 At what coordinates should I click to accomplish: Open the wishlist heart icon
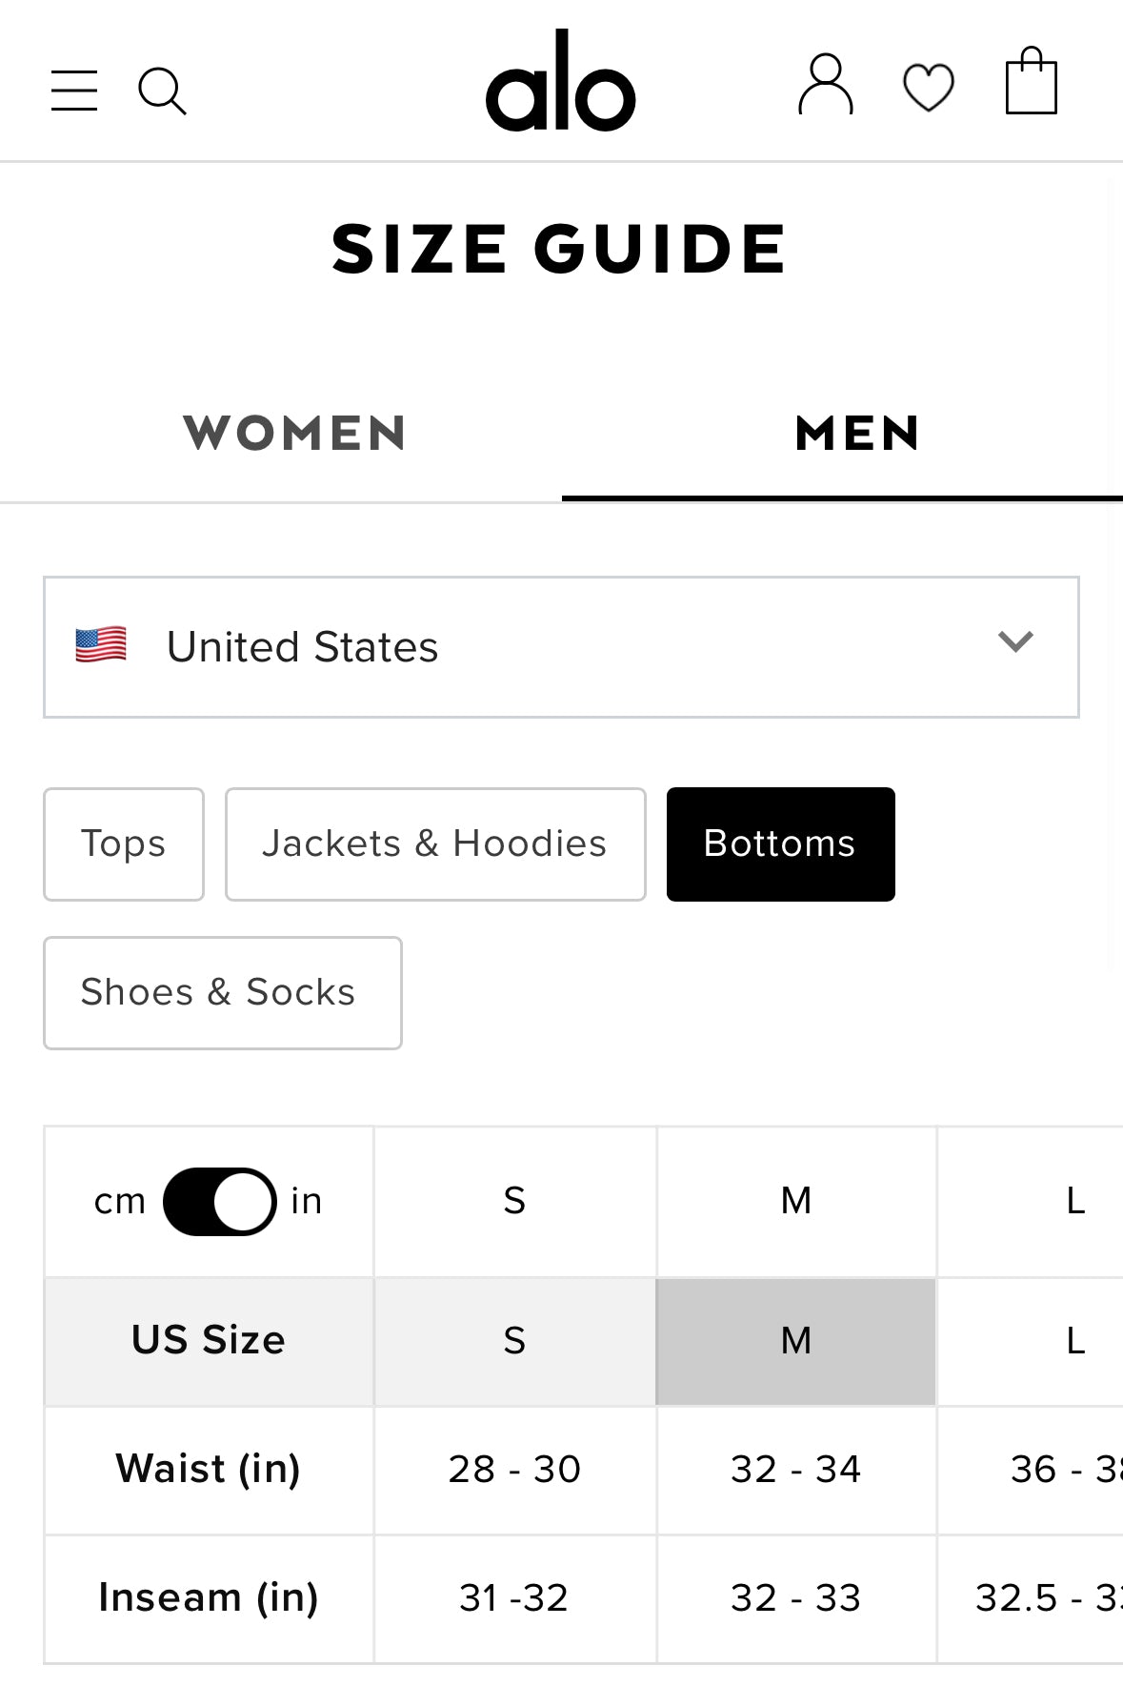(928, 88)
